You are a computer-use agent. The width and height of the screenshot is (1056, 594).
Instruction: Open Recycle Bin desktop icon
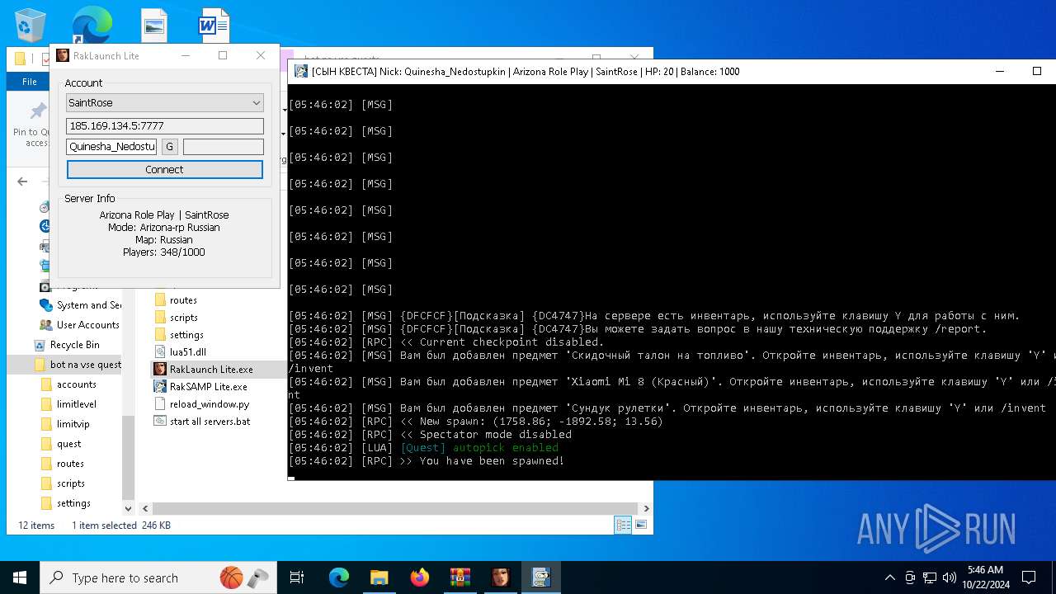(31, 25)
